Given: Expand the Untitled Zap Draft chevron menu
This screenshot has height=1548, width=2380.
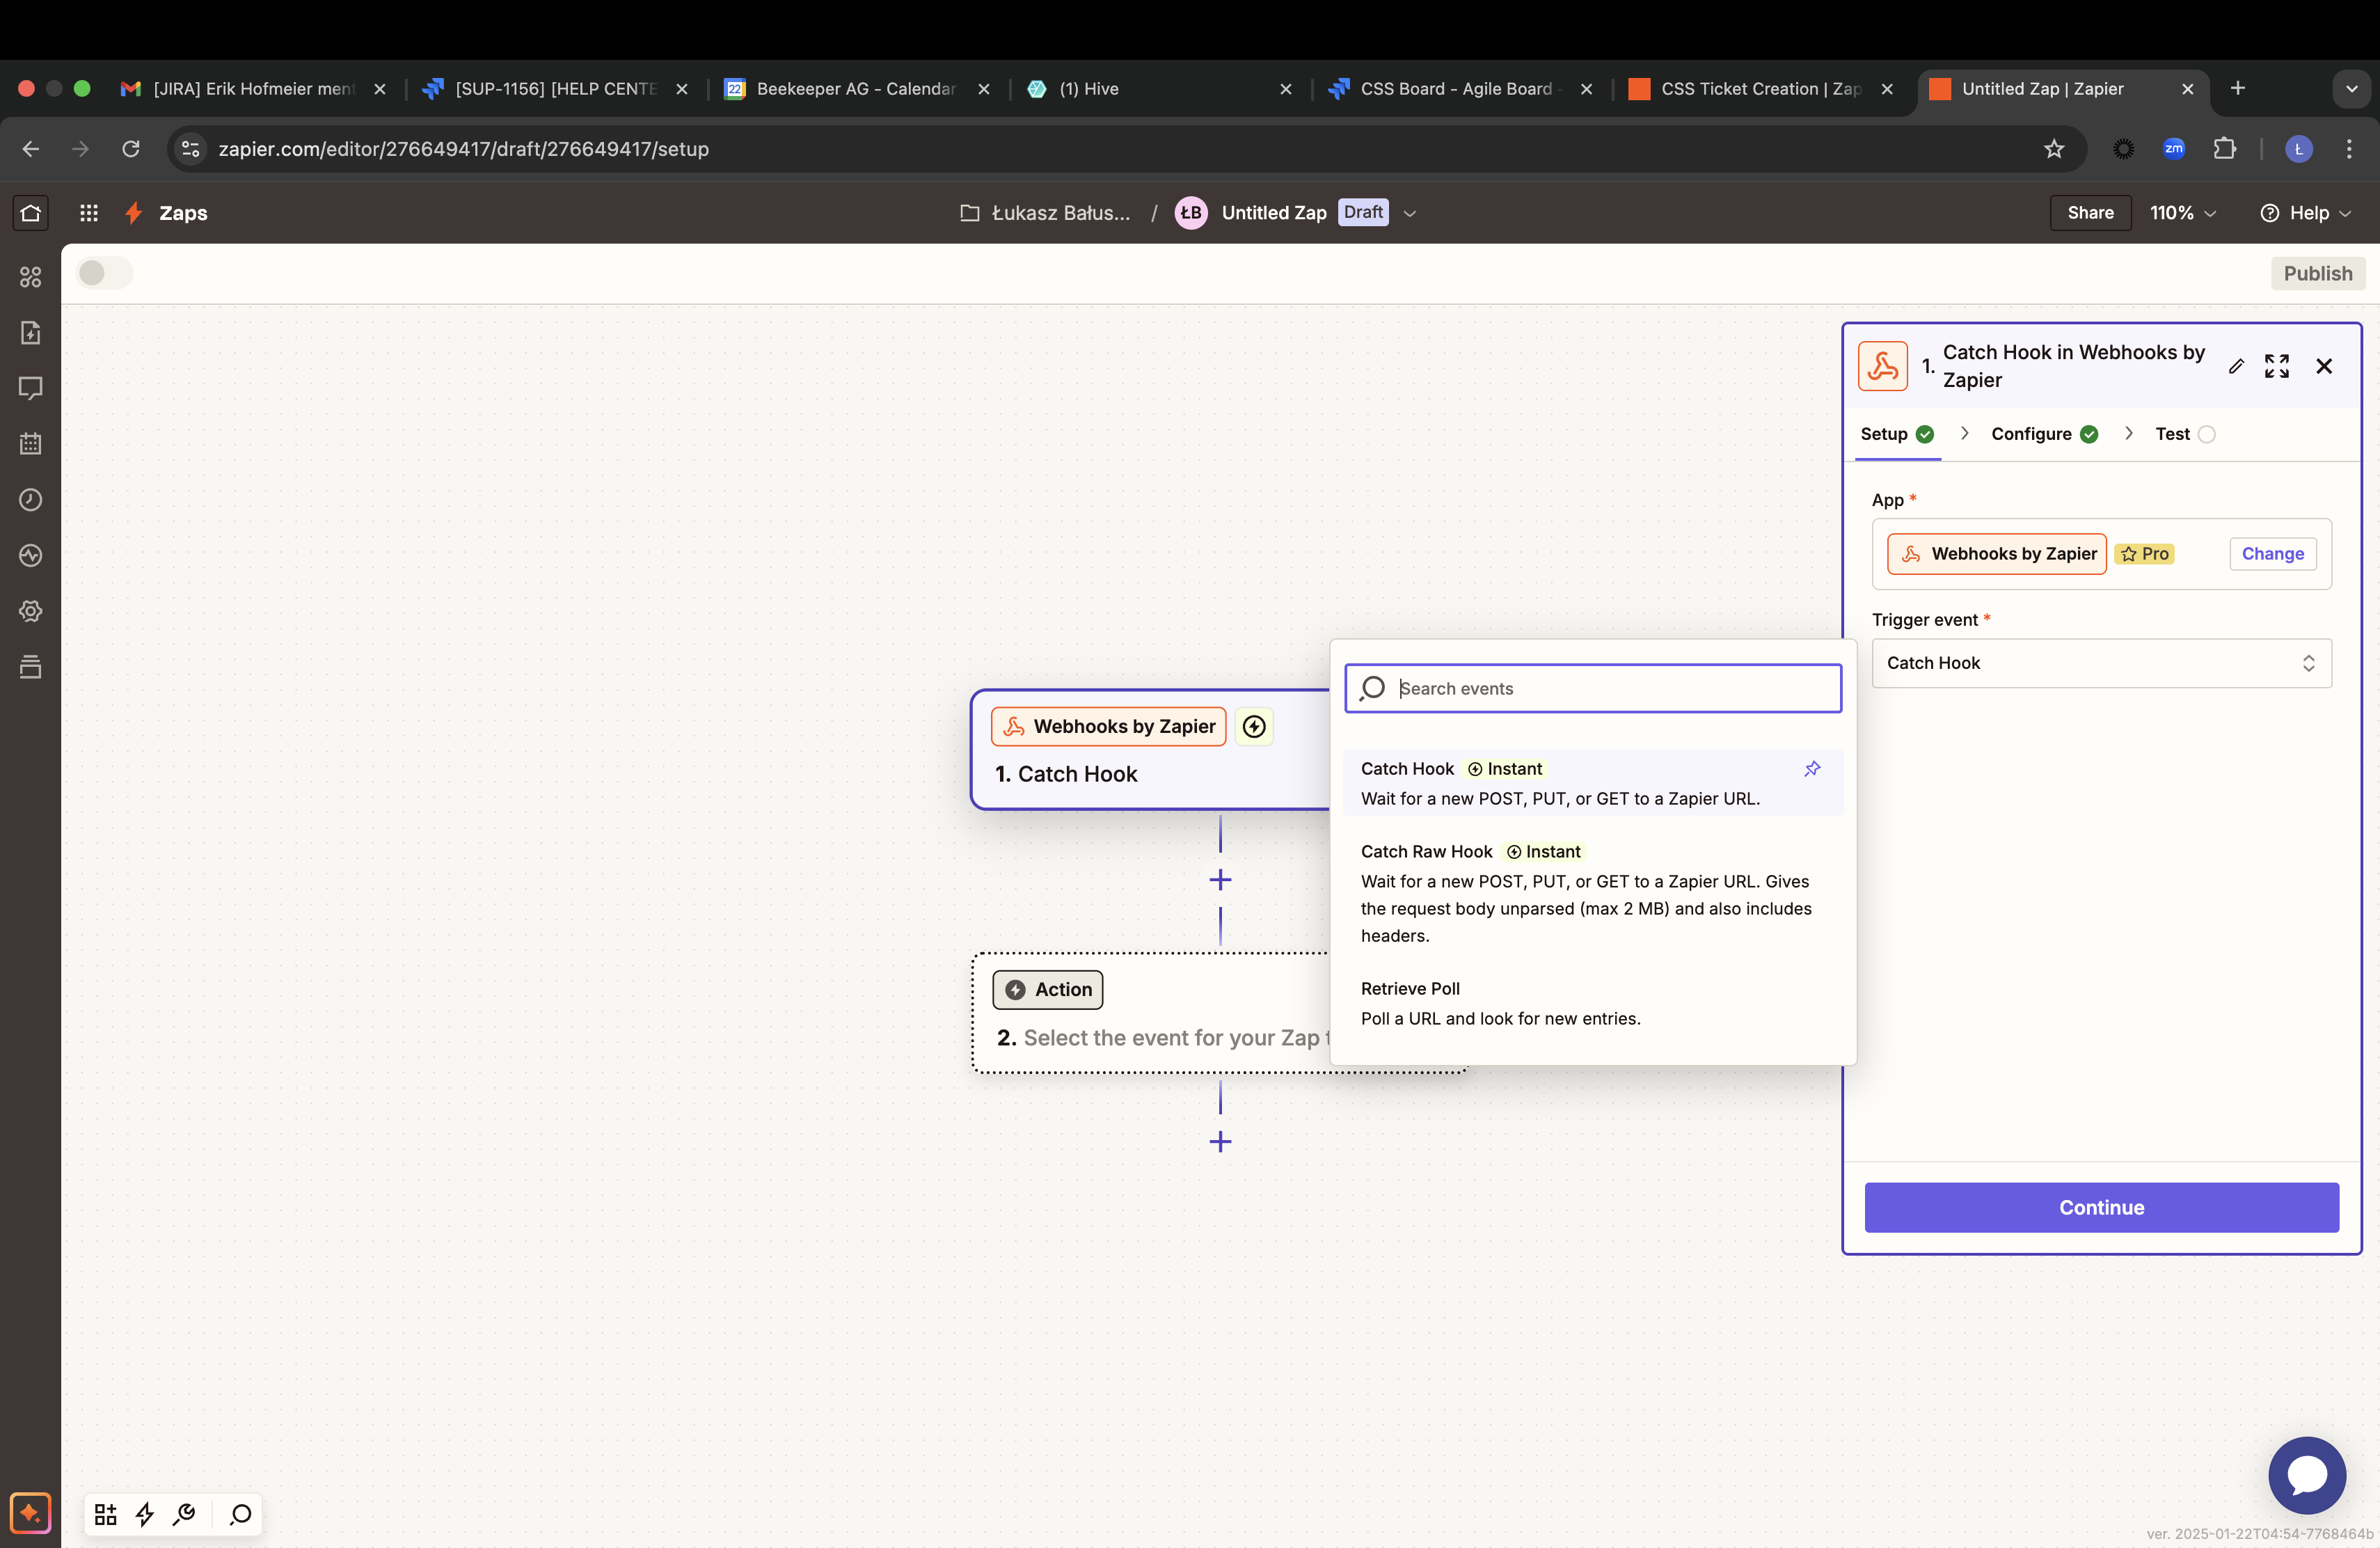Looking at the screenshot, I should click(1410, 213).
